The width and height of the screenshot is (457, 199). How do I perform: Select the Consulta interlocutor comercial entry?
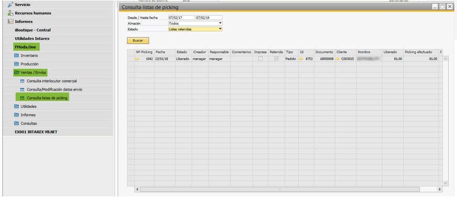(52, 81)
